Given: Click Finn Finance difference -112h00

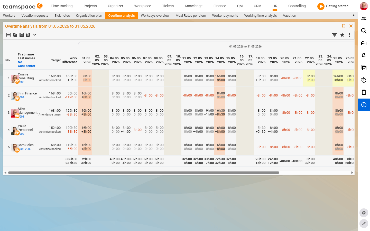Looking at the screenshot, I should point(71,97).
